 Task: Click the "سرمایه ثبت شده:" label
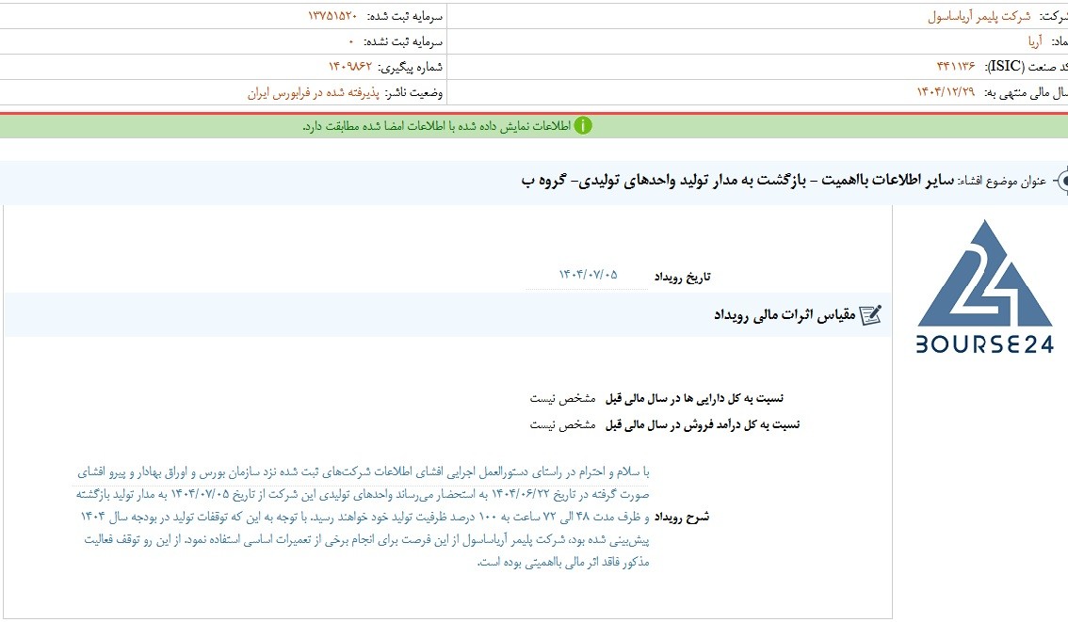click(x=405, y=16)
